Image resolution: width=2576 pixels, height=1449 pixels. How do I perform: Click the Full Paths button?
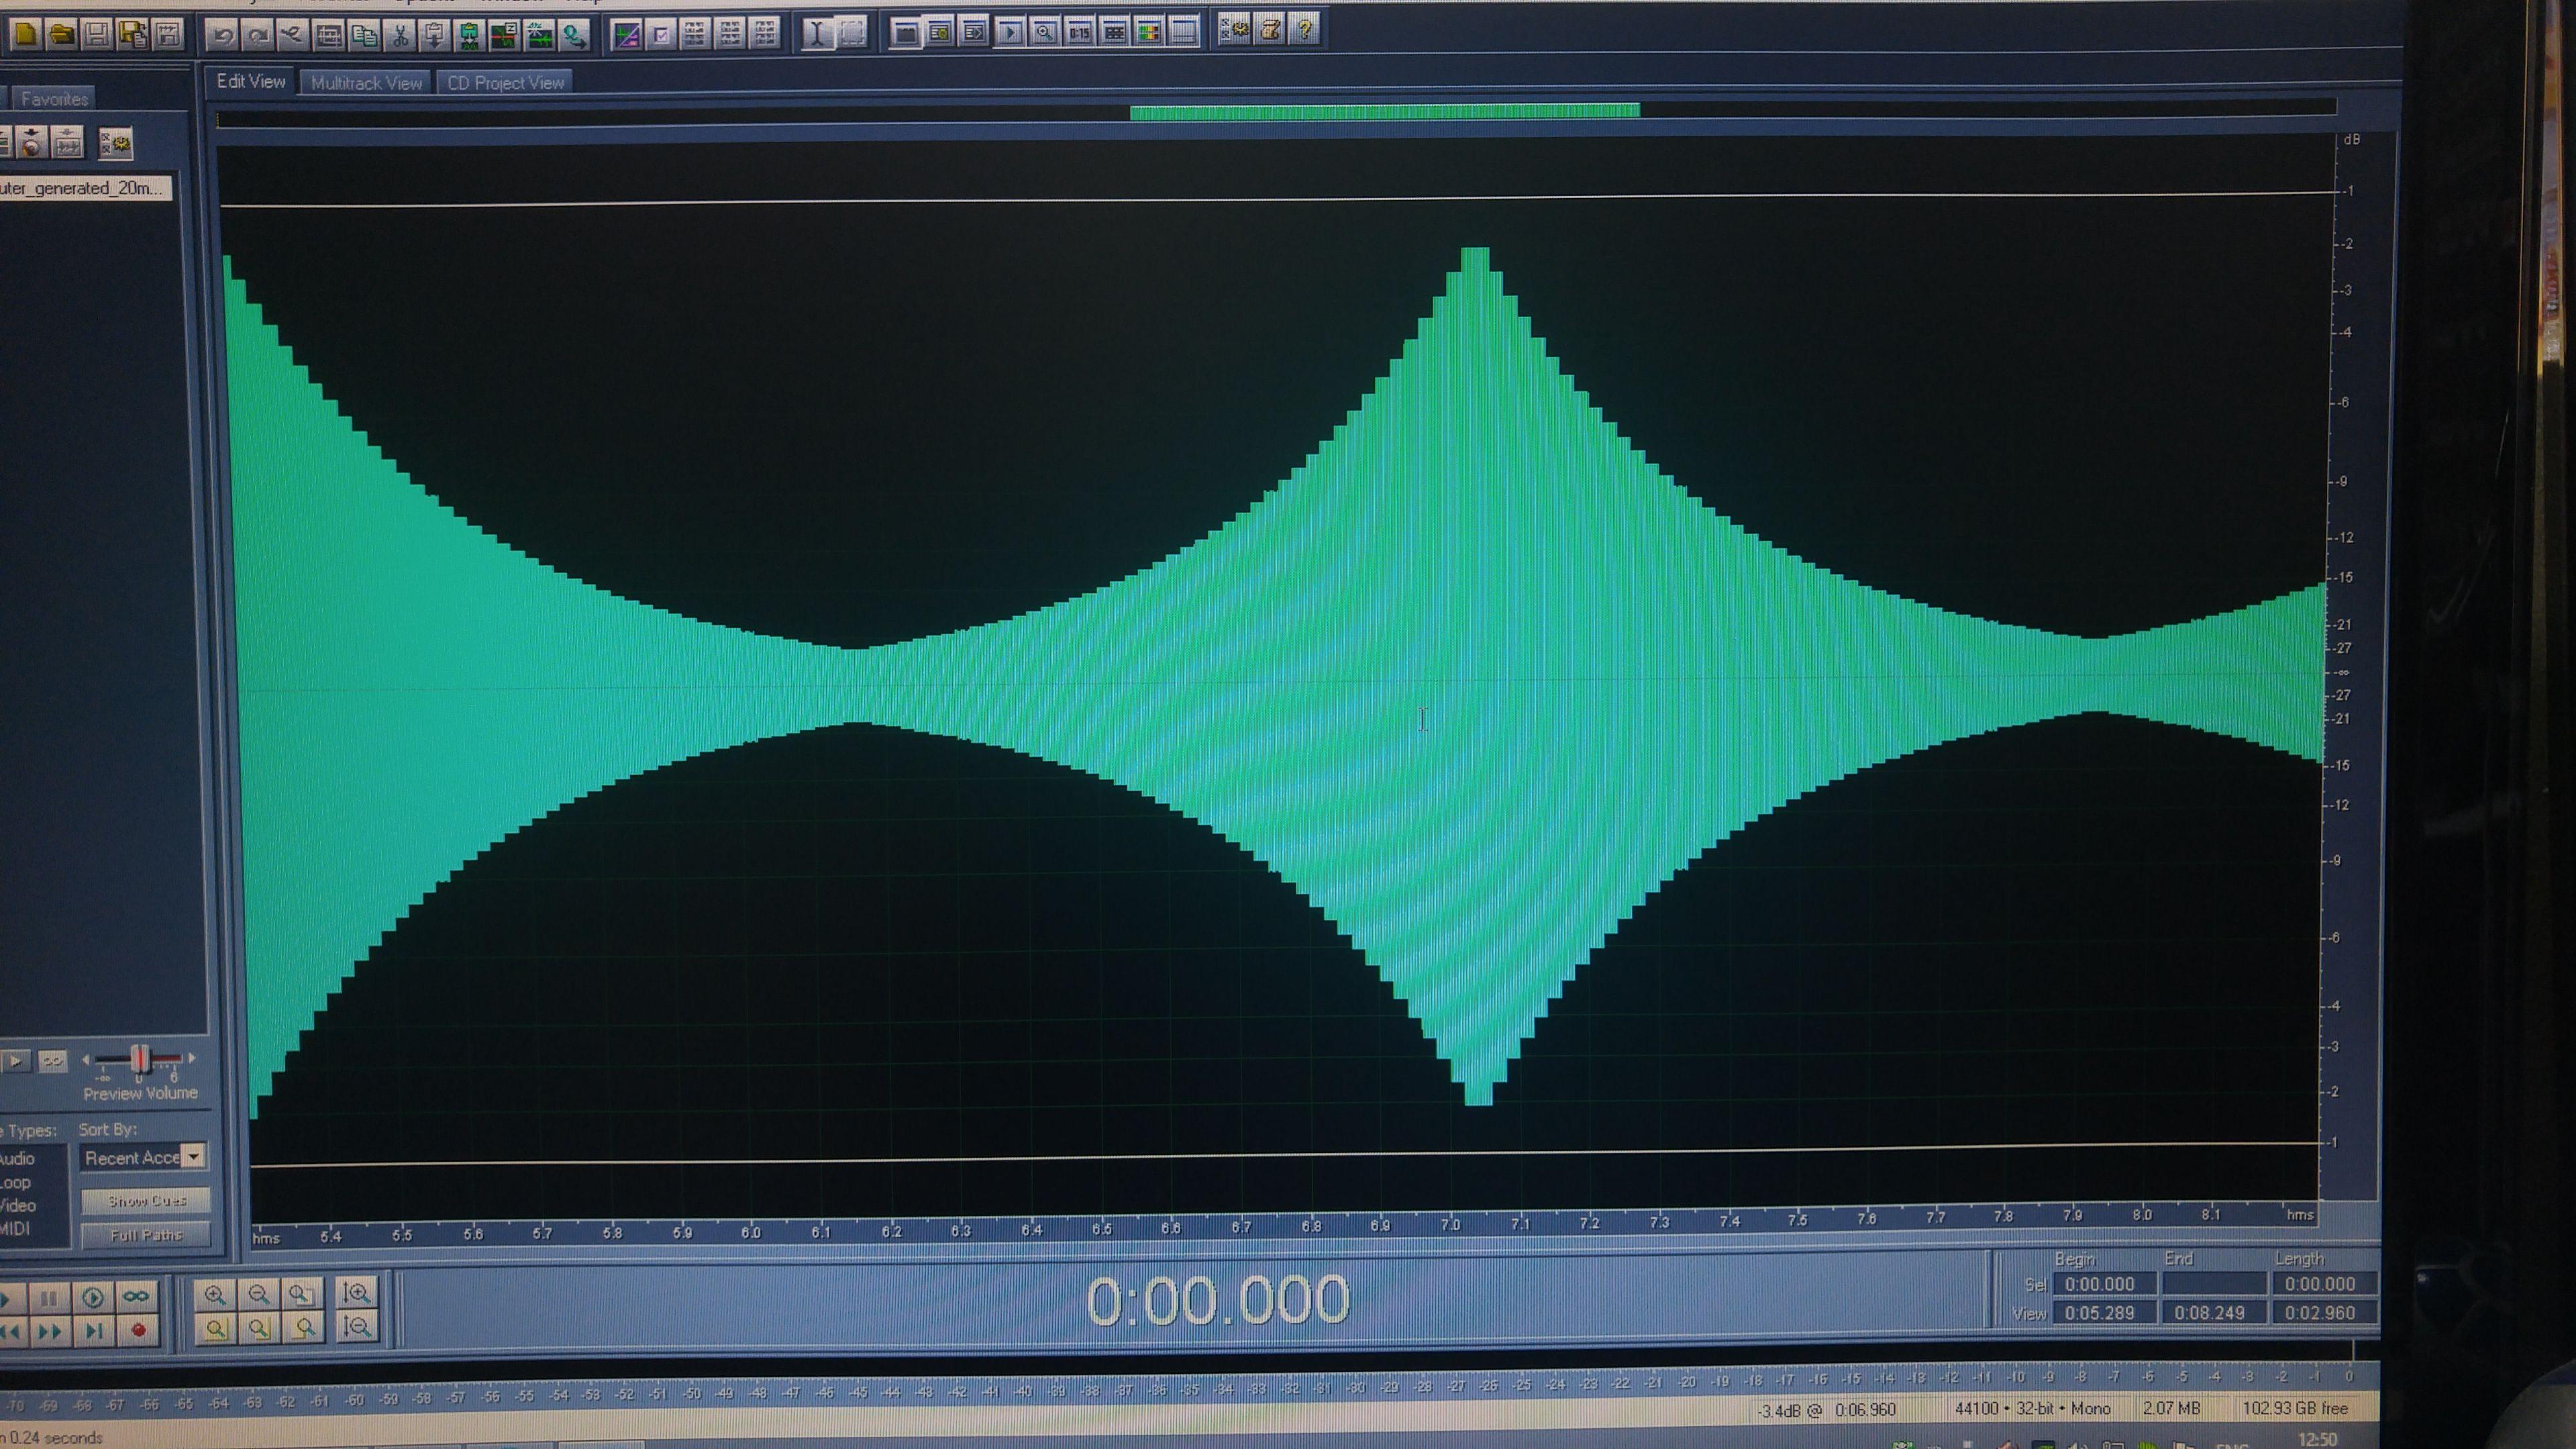point(146,1235)
